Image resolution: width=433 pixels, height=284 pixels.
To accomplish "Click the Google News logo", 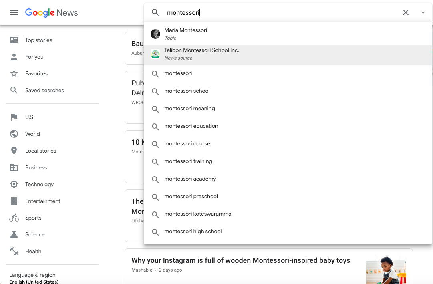I will pyautogui.click(x=51, y=12).
